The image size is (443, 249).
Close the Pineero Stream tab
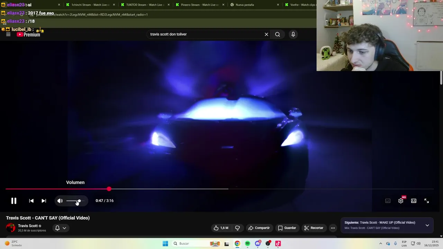pyautogui.click(x=223, y=5)
